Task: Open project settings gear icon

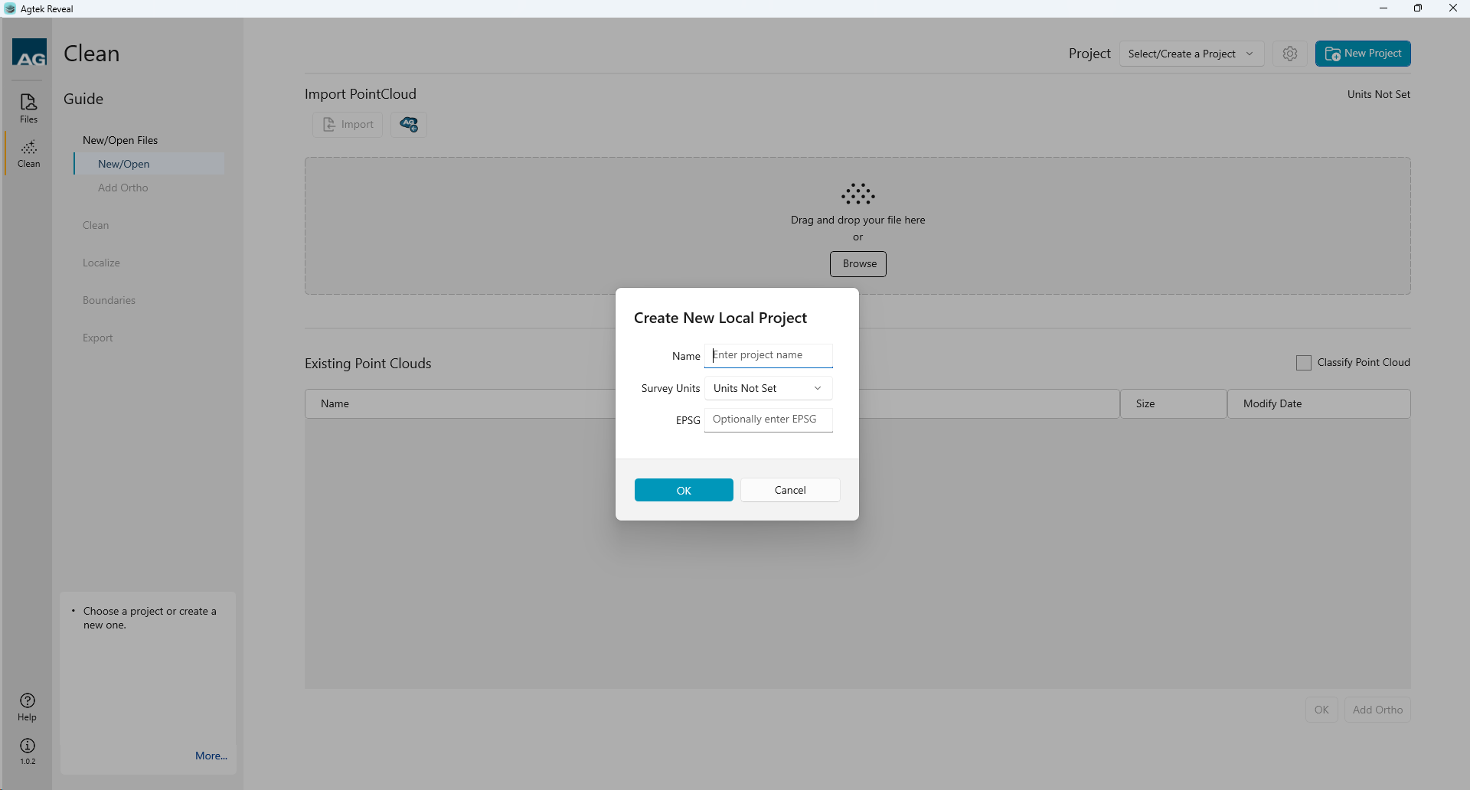Action: (x=1289, y=54)
